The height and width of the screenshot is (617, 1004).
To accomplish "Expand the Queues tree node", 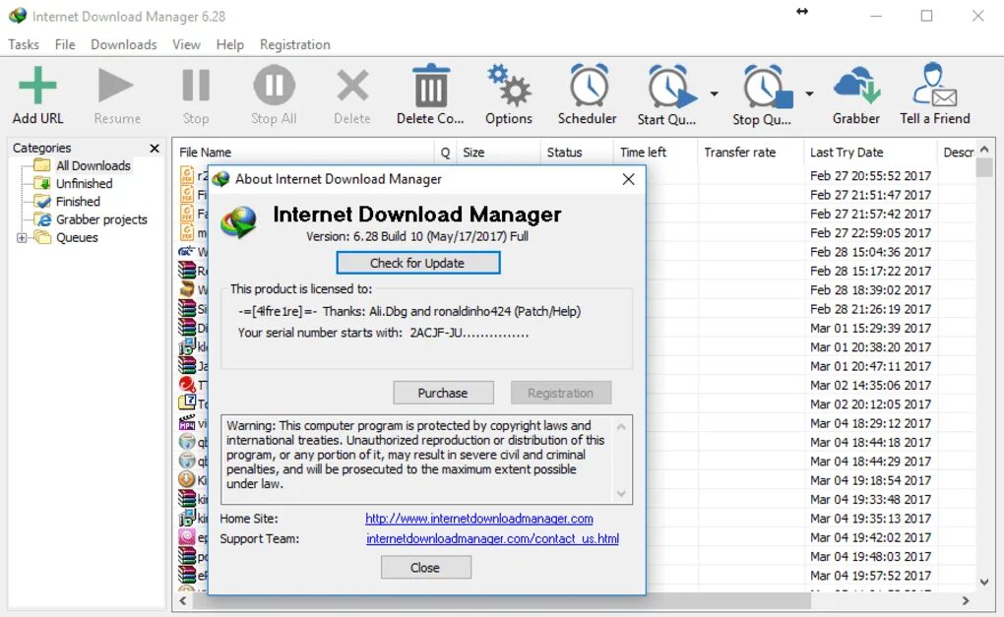I will click(22, 237).
